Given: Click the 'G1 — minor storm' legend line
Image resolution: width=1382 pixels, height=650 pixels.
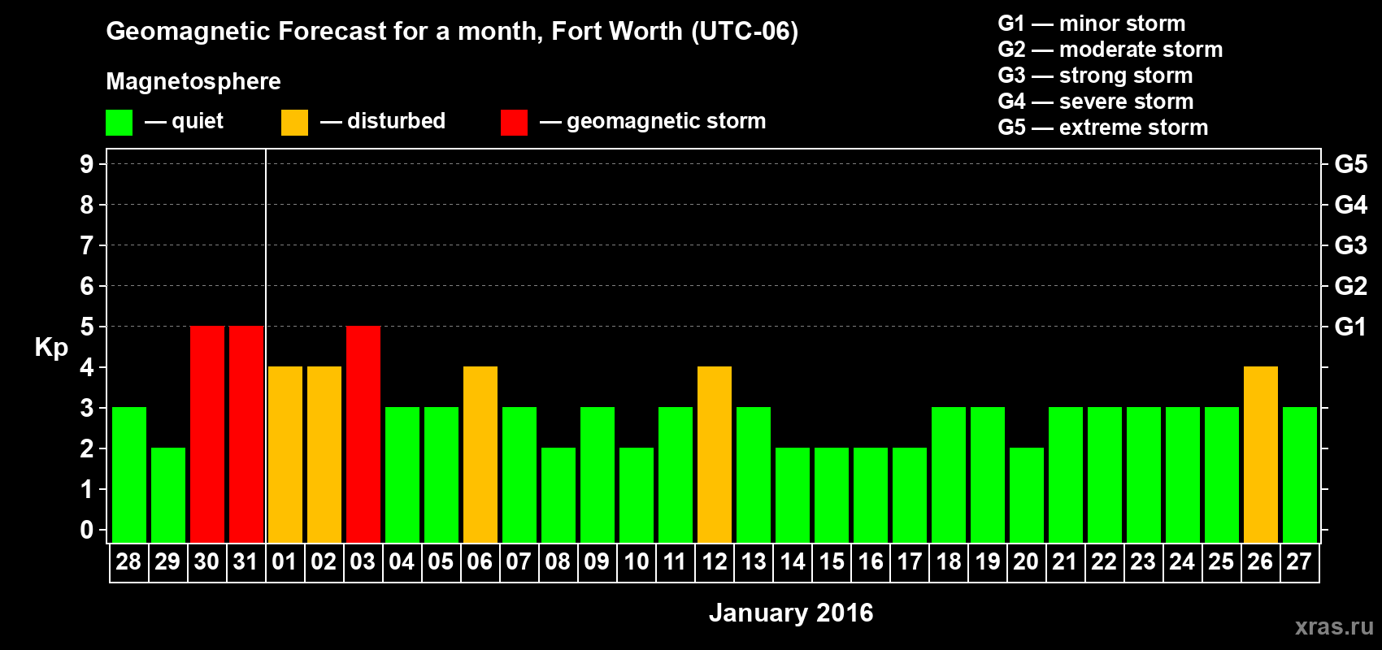Looking at the screenshot, I should [1092, 24].
